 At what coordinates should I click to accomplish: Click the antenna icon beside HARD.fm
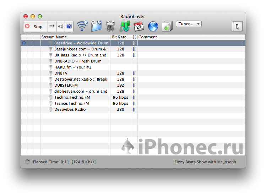point(50,67)
